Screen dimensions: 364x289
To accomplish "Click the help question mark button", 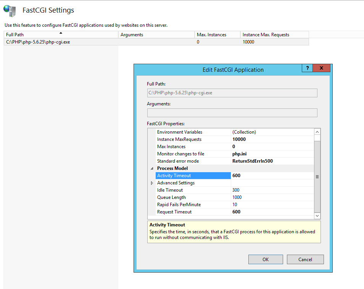I will point(308,68).
